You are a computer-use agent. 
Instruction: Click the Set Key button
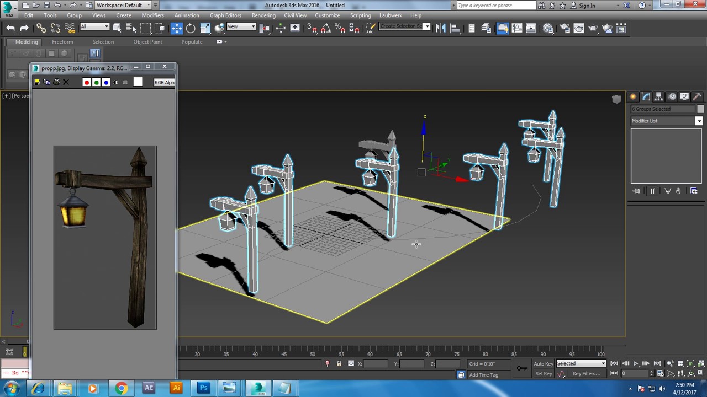click(x=544, y=374)
